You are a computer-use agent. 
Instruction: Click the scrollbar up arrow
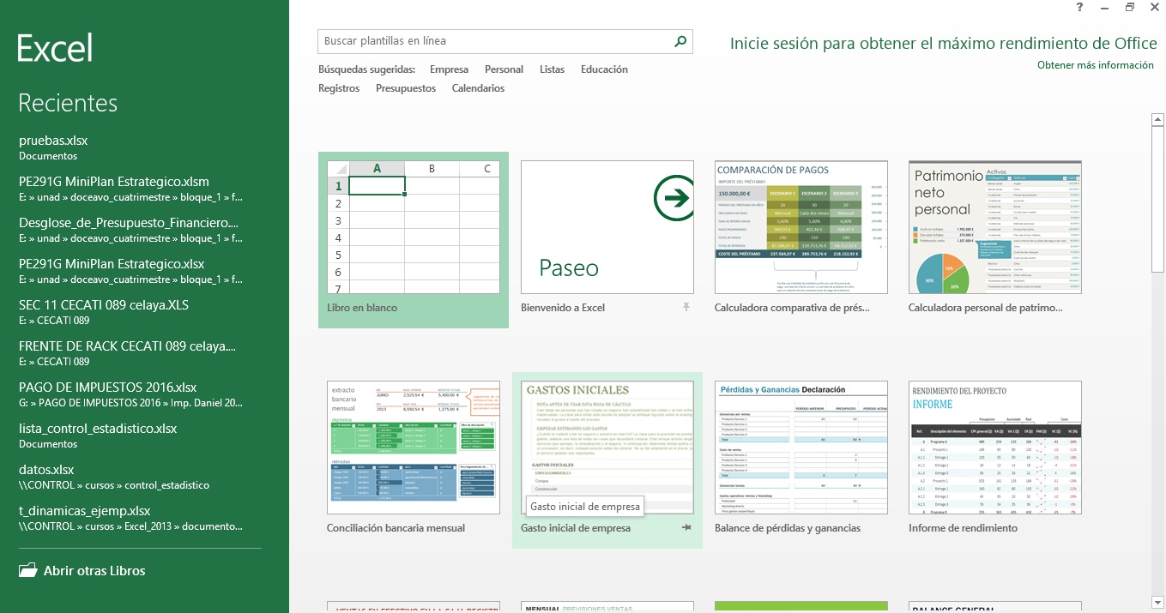[1157, 119]
